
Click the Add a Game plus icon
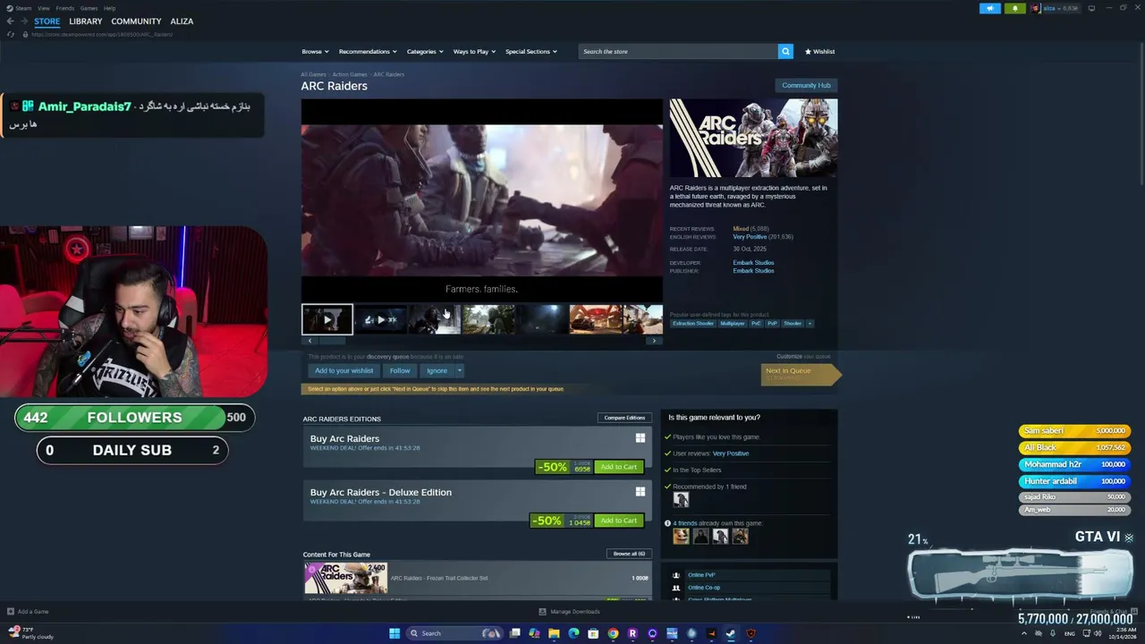(x=11, y=612)
